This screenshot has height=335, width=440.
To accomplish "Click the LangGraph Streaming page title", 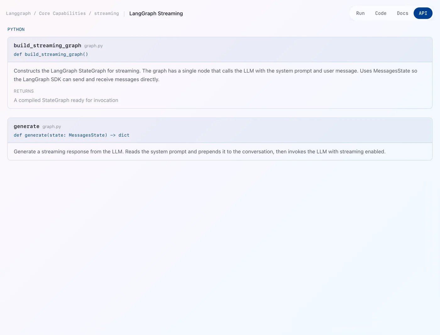I will point(156,14).
